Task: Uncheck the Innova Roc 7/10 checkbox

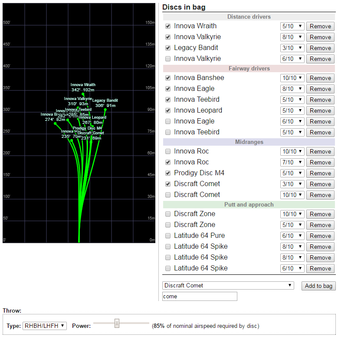Action: 168,162
